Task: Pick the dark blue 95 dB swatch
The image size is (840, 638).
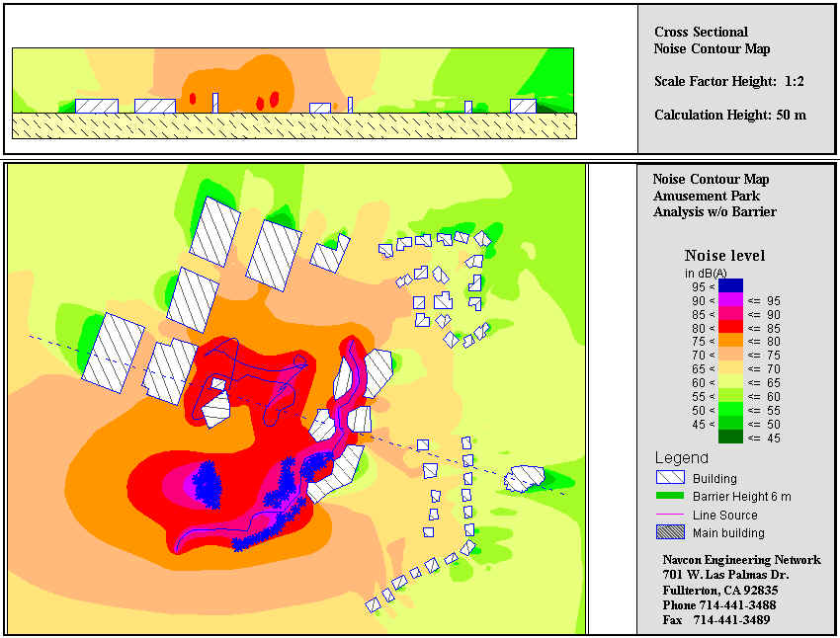Action: pos(729,286)
